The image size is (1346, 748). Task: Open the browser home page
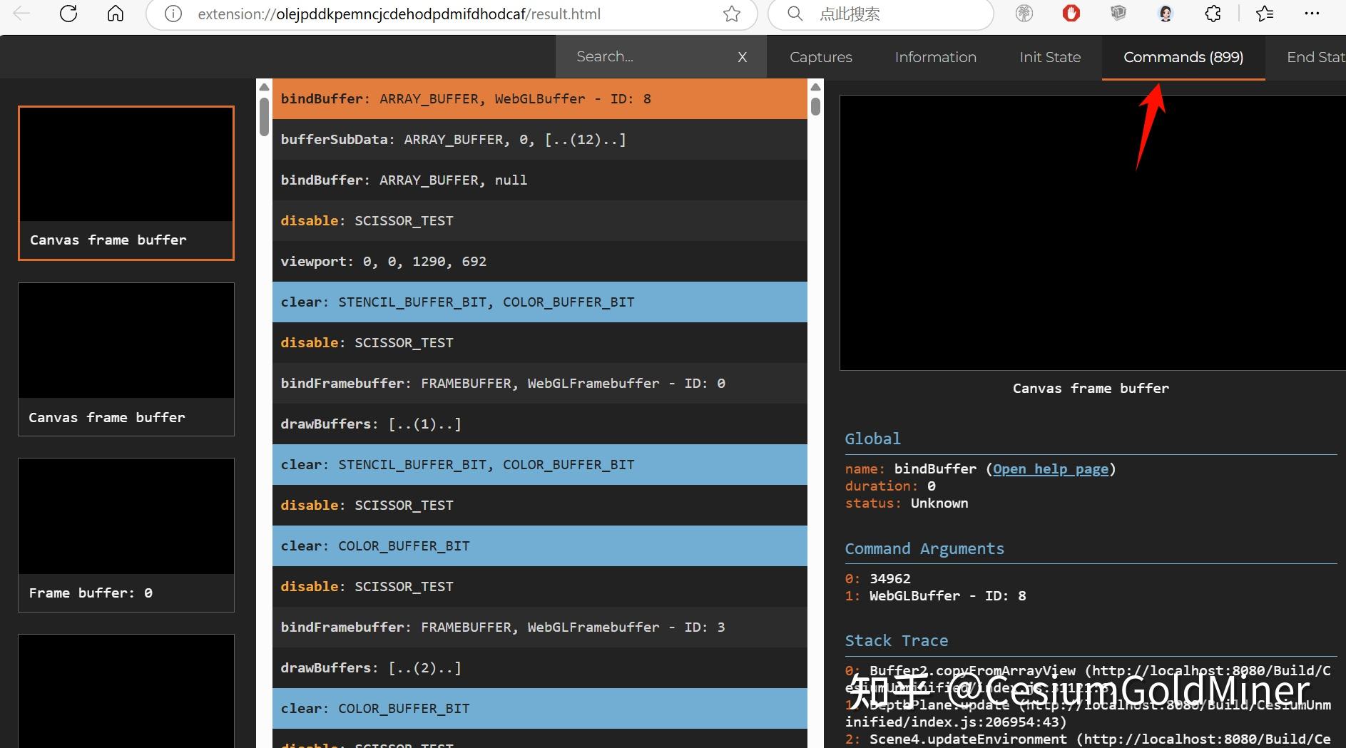[115, 14]
